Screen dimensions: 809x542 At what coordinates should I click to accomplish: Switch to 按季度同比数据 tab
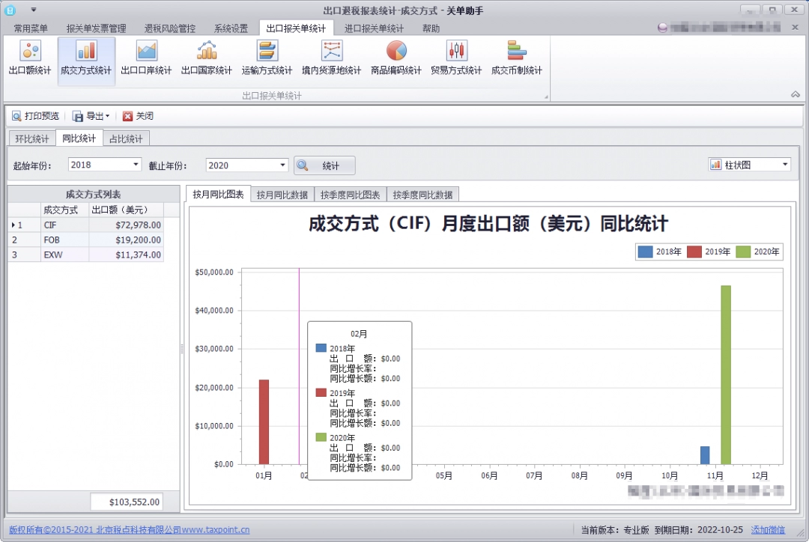click(x=422, y=195)
